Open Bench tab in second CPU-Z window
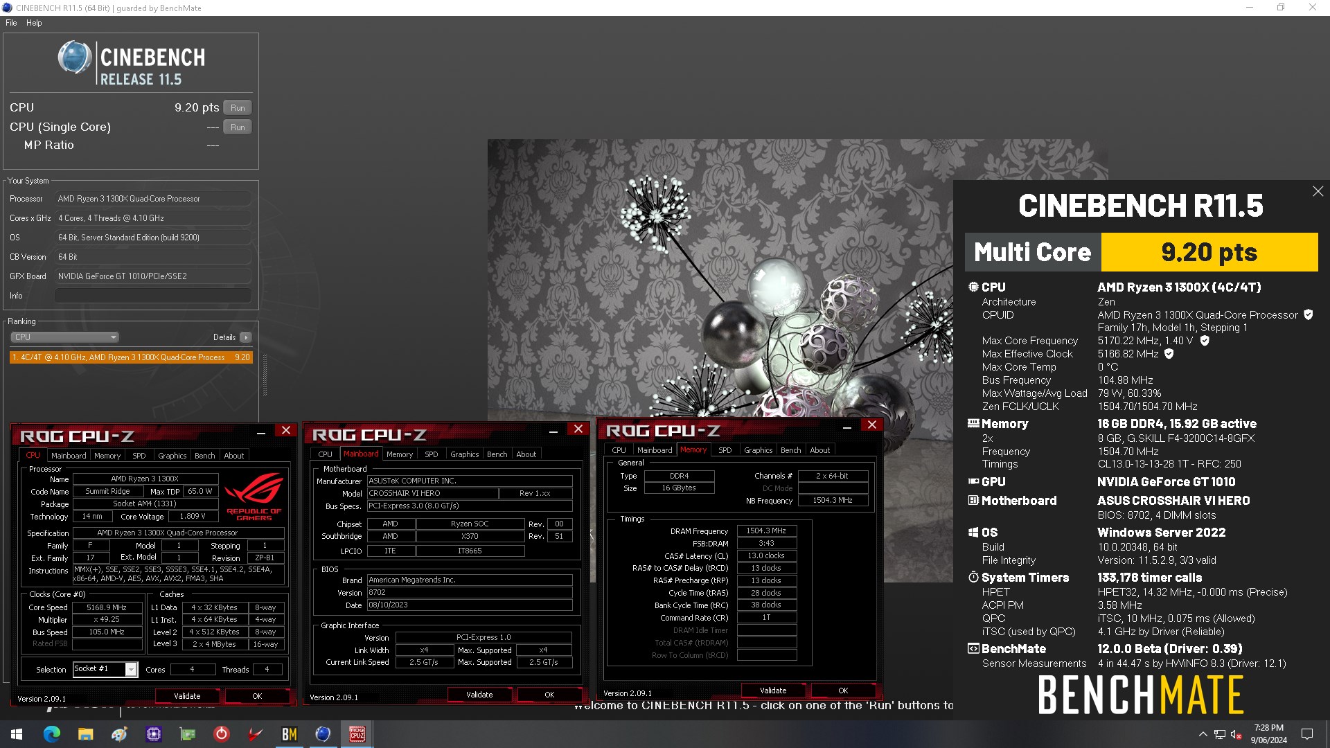Viewport: 1330px width, 748px height. pos(497,454)
